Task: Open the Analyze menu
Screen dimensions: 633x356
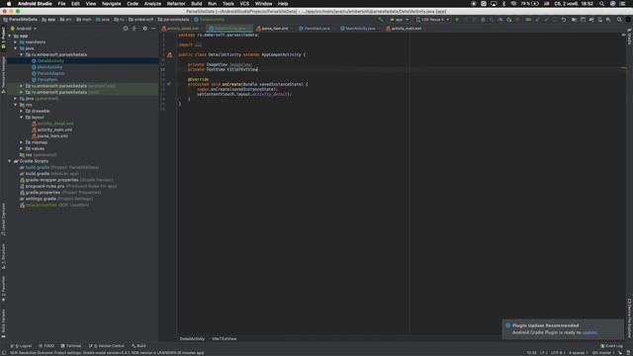Action: pyautogui.click(x=152, y=4)
